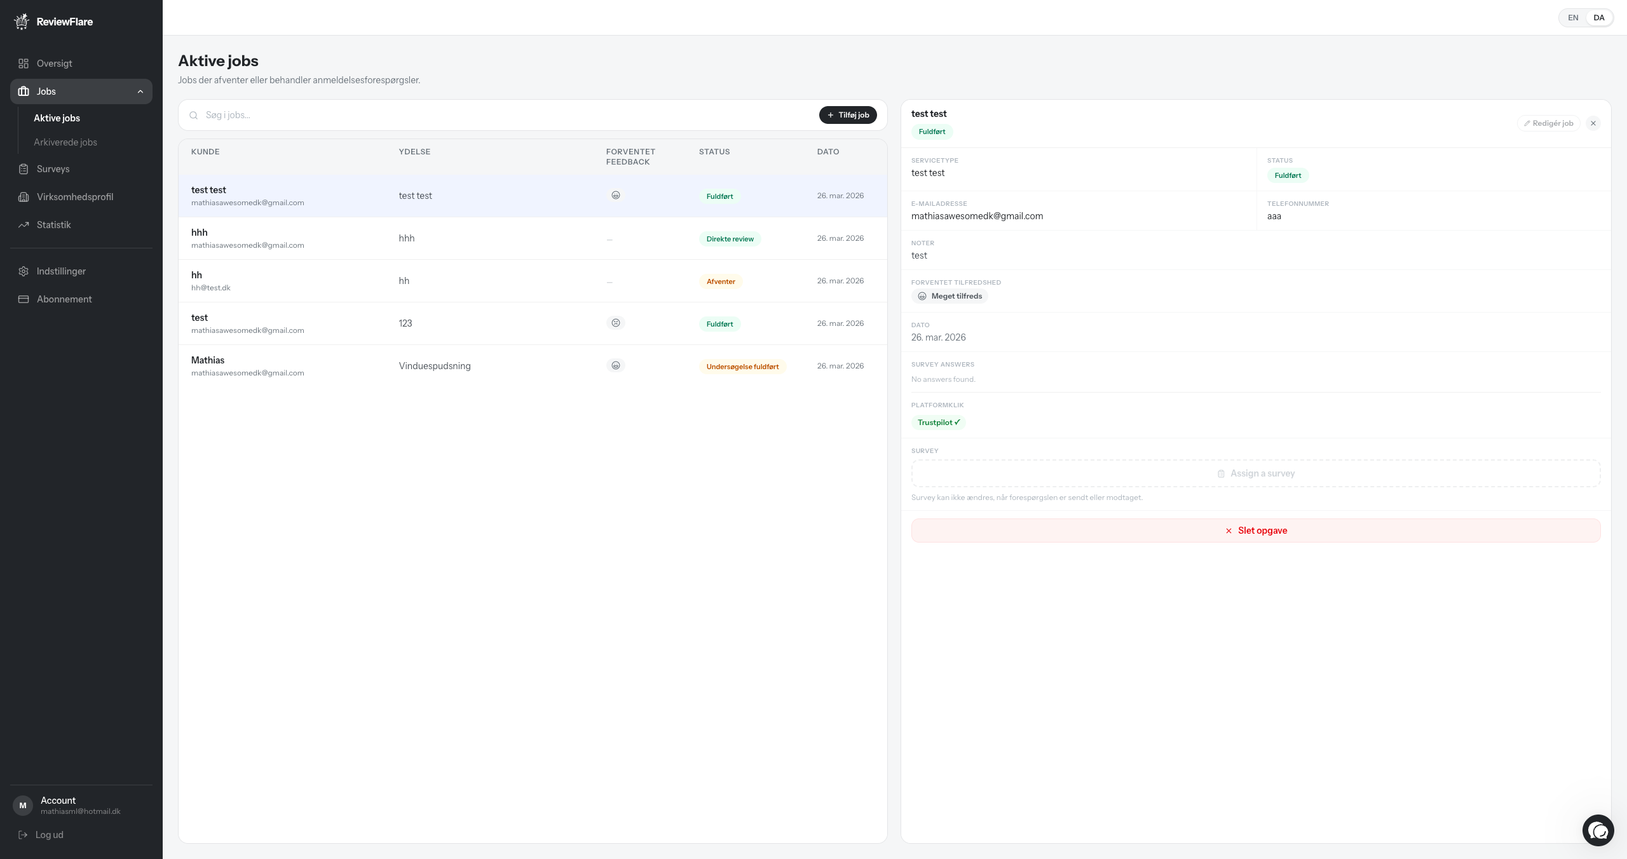1627x859 pixels.
Task: Collapse the Jobs menu chevron
Action: [x=140, y=91]
